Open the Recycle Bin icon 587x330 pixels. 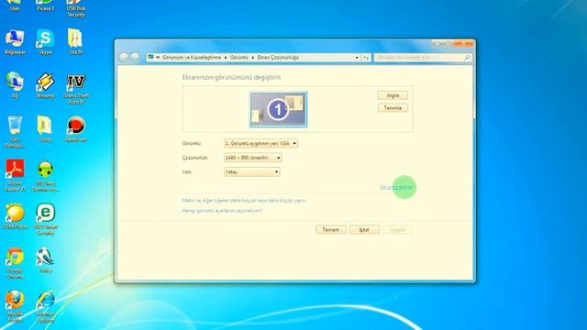15,132
